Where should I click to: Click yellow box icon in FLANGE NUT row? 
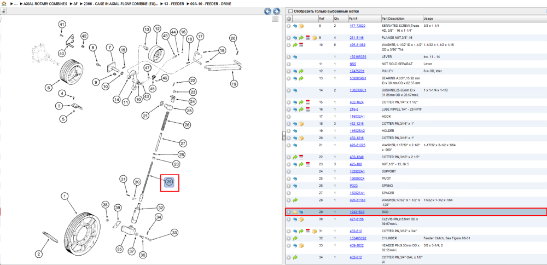(314, 38)
